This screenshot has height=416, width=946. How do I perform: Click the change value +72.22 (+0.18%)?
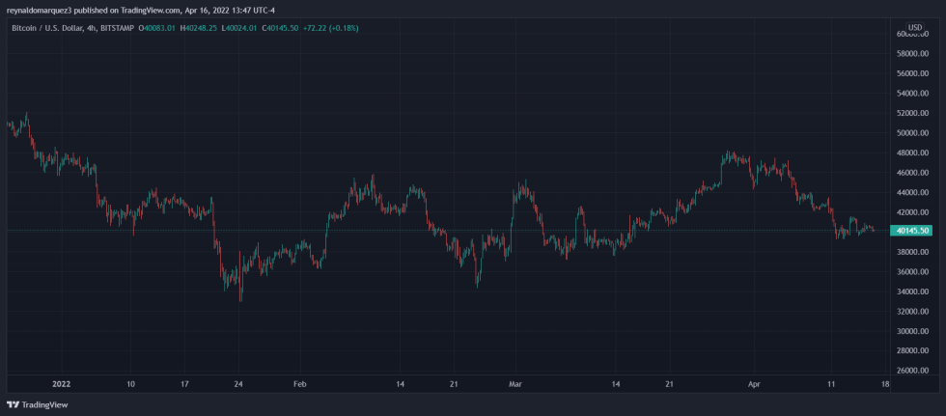pyautogui.click(x=330, y=28)
